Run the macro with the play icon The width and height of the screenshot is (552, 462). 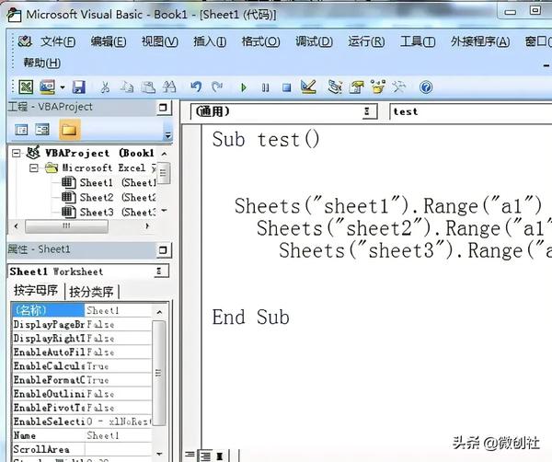pos(243,87)
